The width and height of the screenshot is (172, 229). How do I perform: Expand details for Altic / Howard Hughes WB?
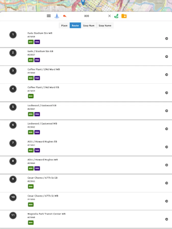click(167, 165)
